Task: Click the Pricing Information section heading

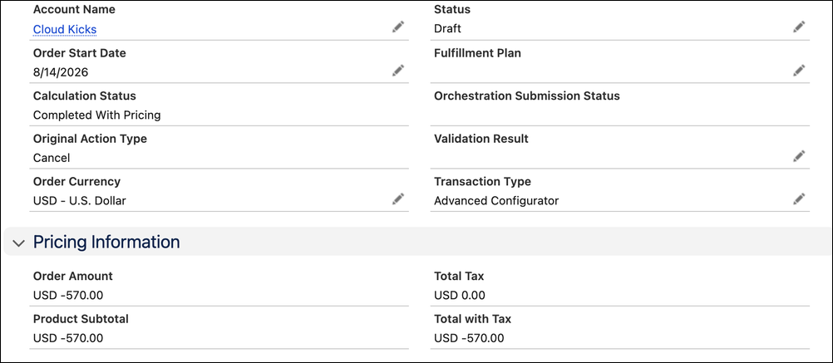Action: pos(106,242)
